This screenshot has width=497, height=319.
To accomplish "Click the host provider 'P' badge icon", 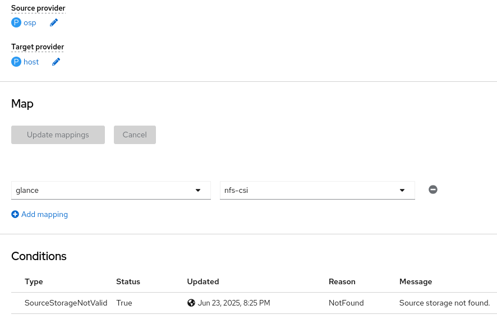I will point(16,62).
